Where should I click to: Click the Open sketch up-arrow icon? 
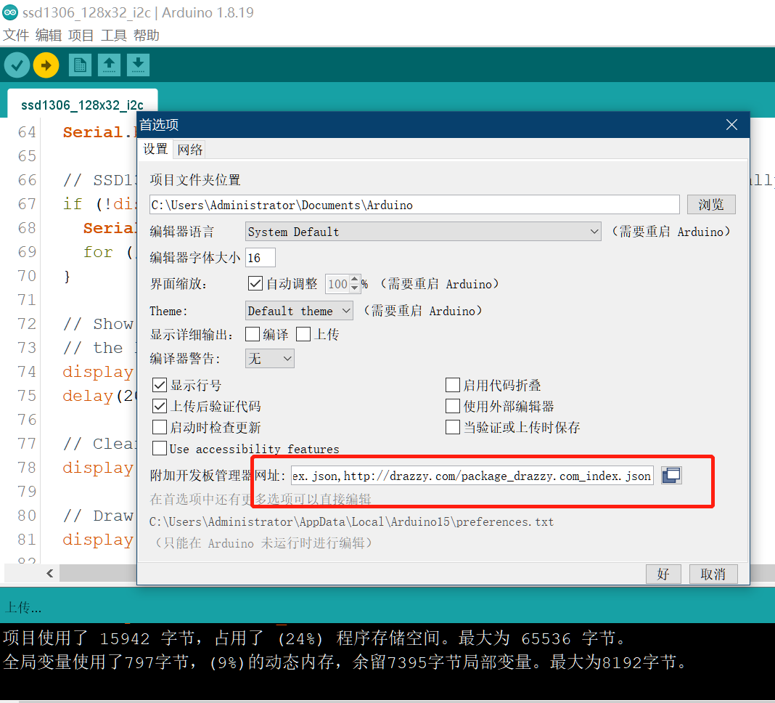point(110,65)
